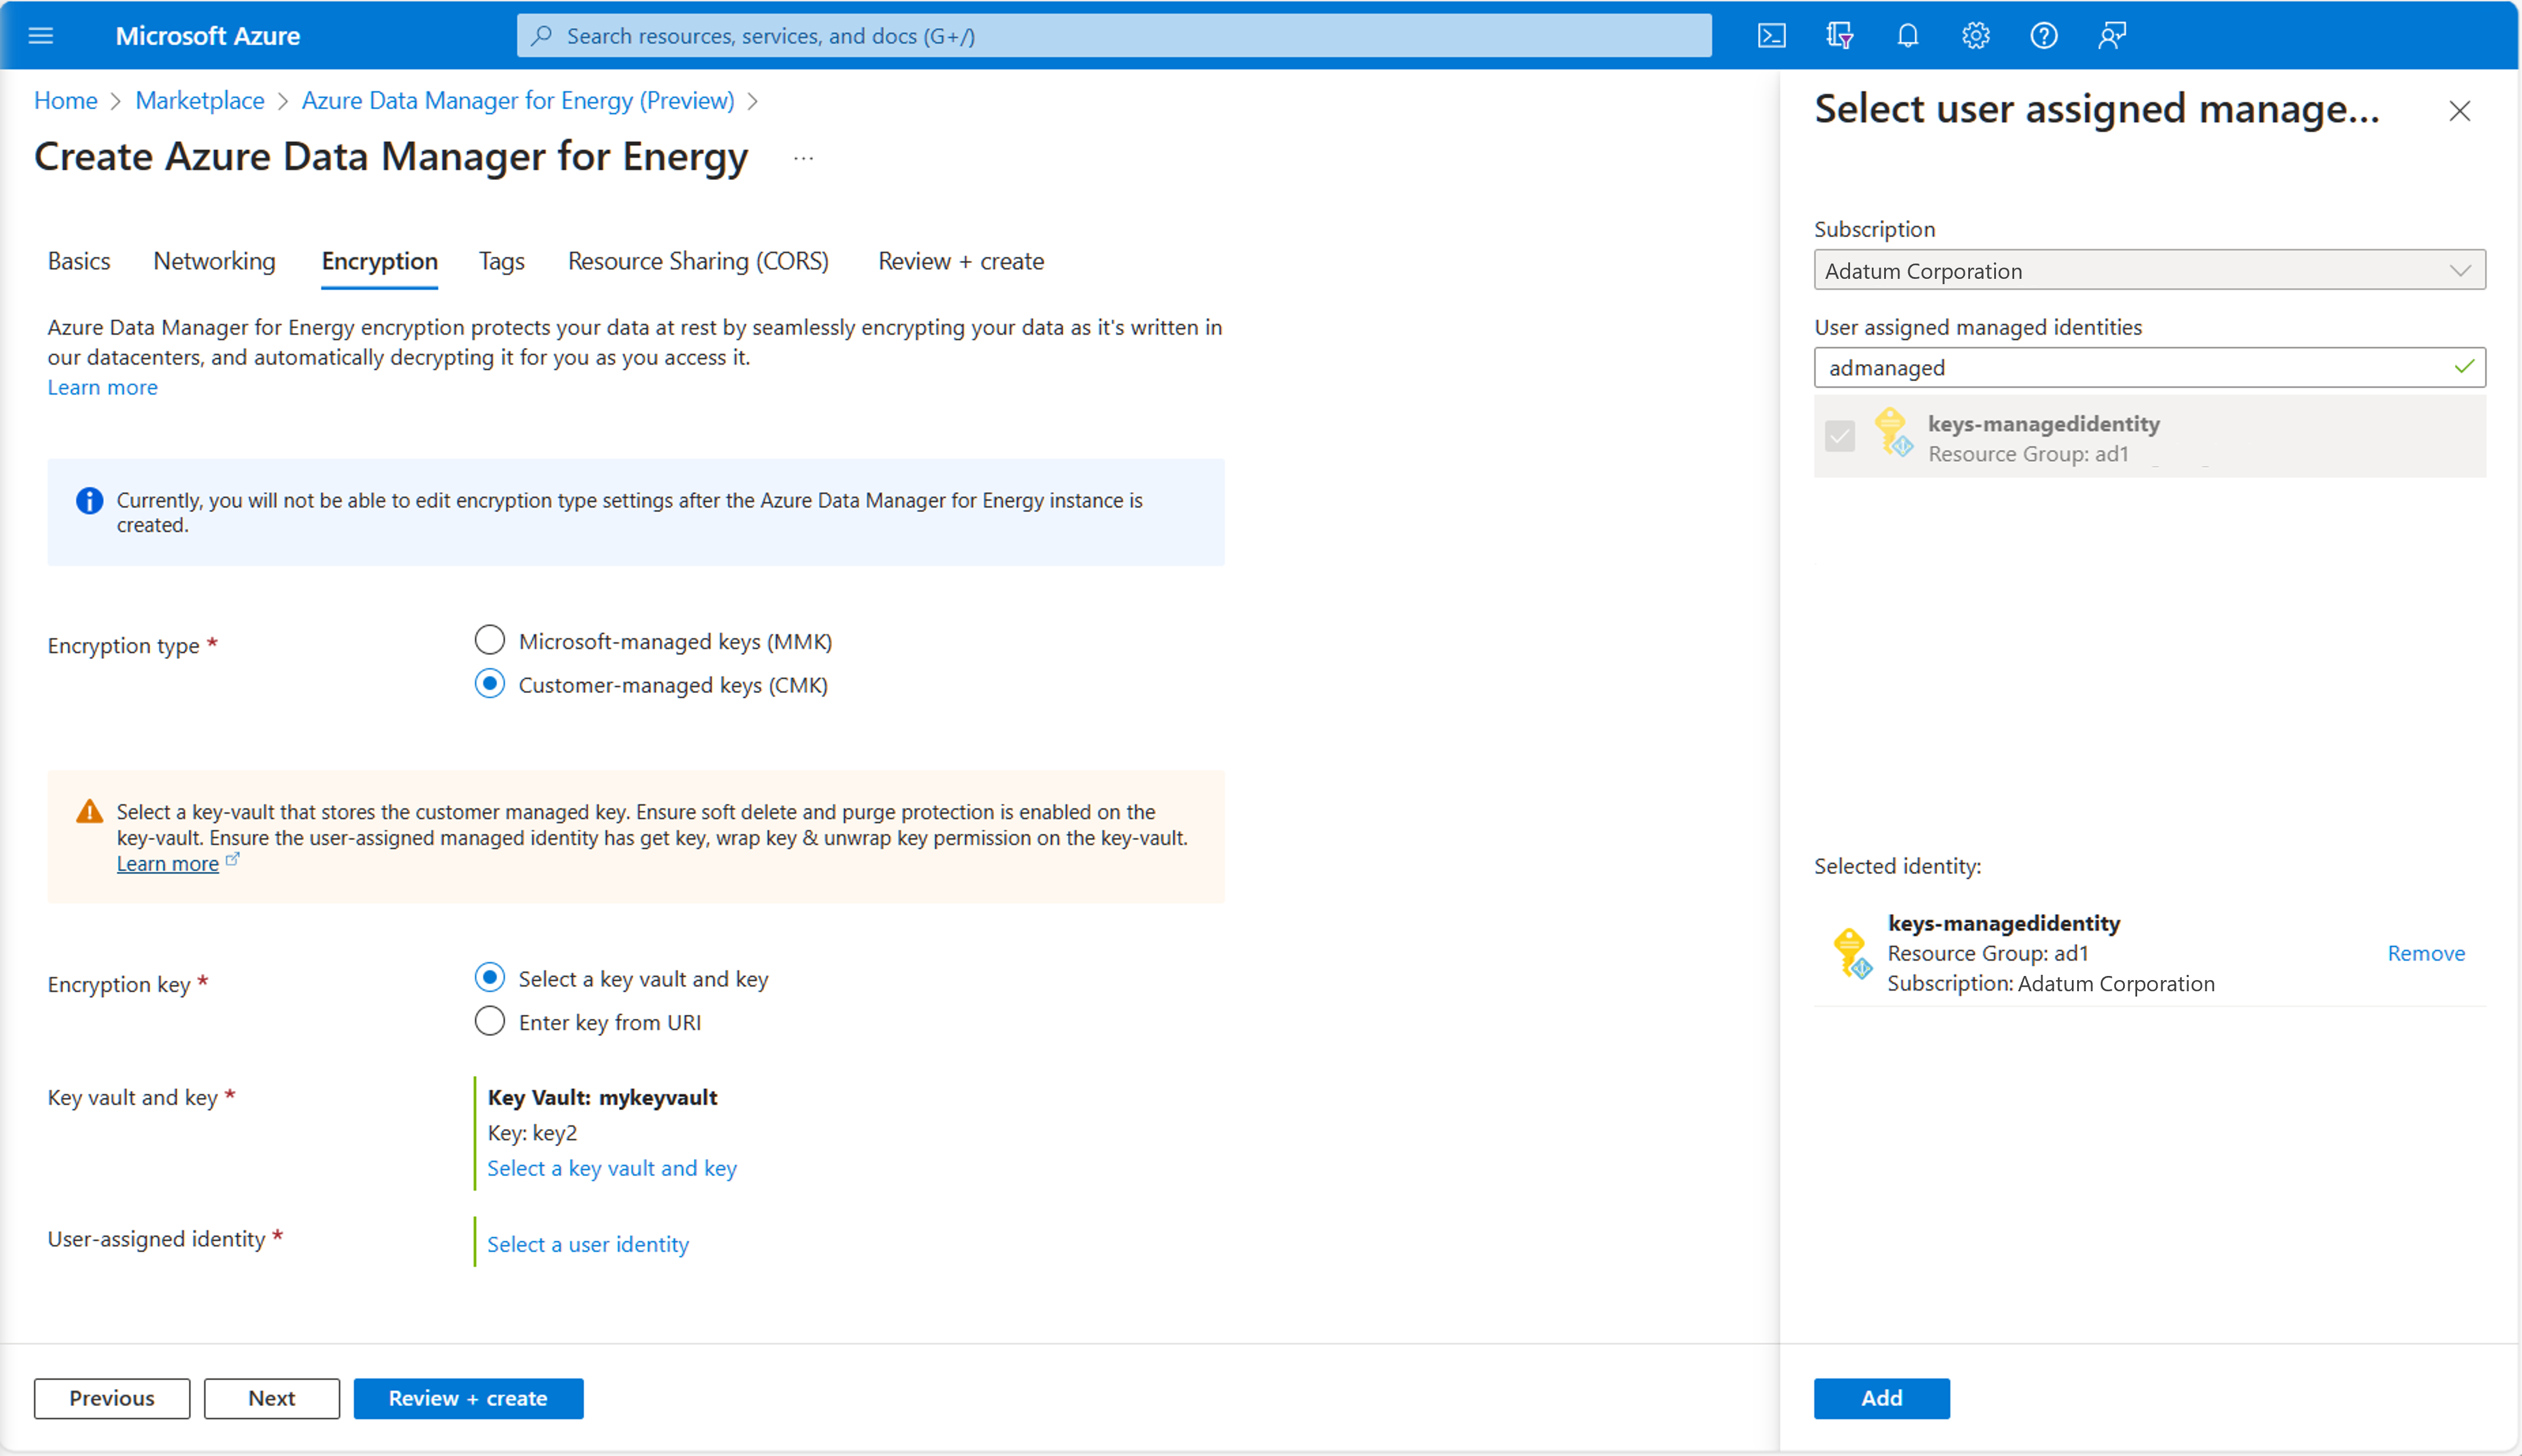The height and width of the screenshot is (1456, 2522).
Task: Switch to the Resource Sharing (CORS) tab
Action: pyautogui.click(x=698, y=261)
